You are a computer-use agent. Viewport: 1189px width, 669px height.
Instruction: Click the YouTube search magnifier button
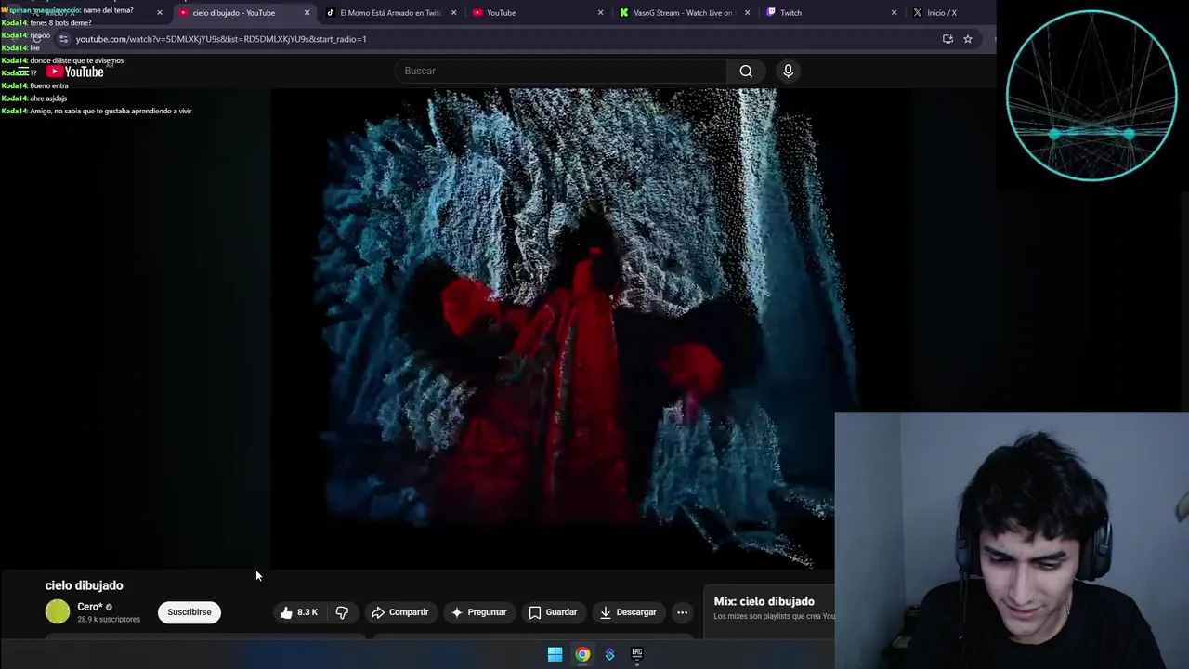(x=746, y=71)
